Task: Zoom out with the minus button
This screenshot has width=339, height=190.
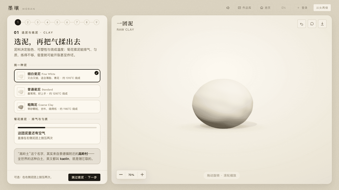Action: coord(121,174)
